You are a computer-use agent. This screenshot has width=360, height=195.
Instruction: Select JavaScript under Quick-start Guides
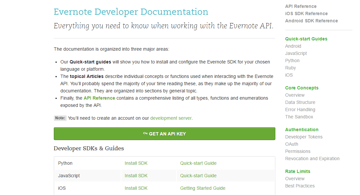[x=296, y=53]
